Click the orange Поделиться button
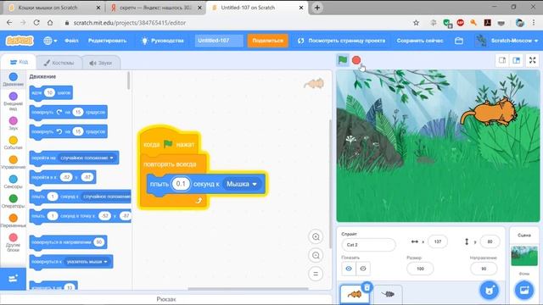Screen dimensions: 543x305 click(268, 41)
